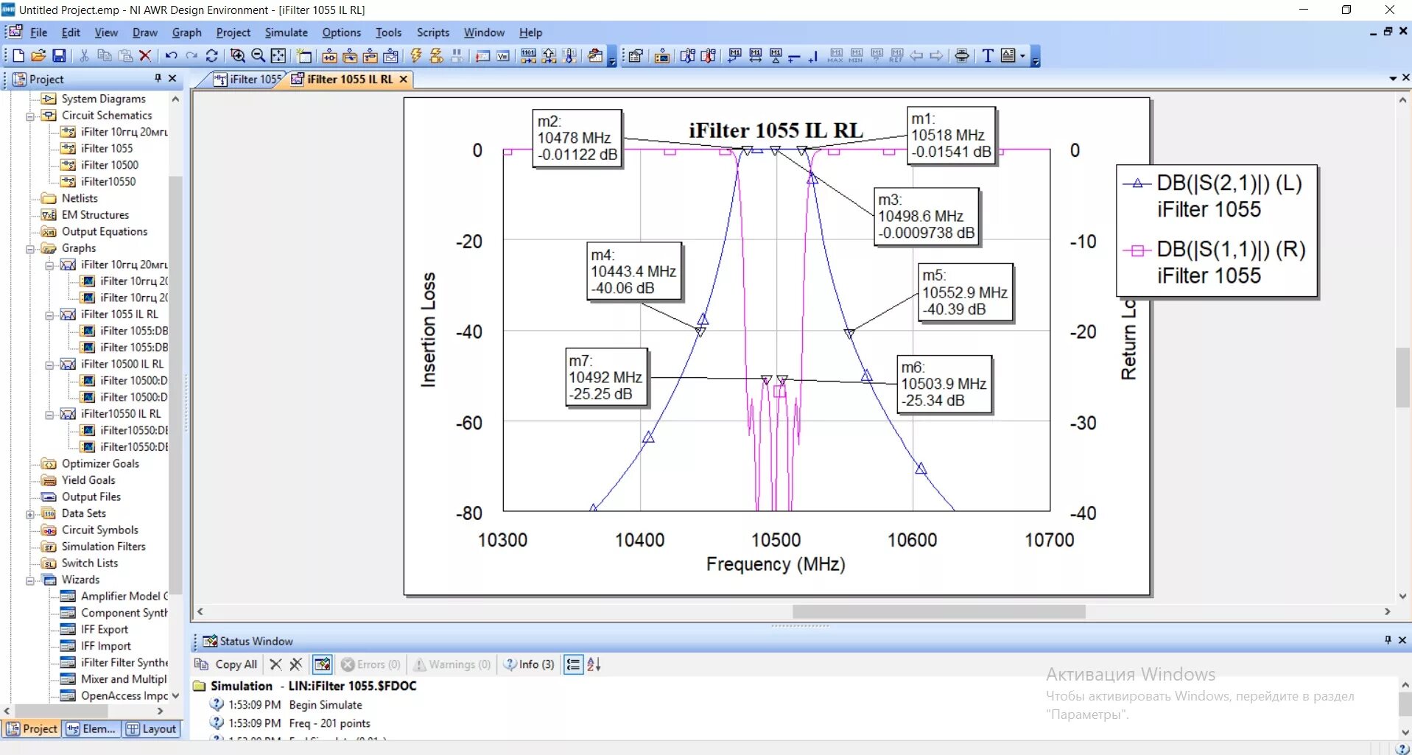The image size is (1412, 755).
Task: Collapse the iFilter 1055 IL RL graph node
Action: 49,315
